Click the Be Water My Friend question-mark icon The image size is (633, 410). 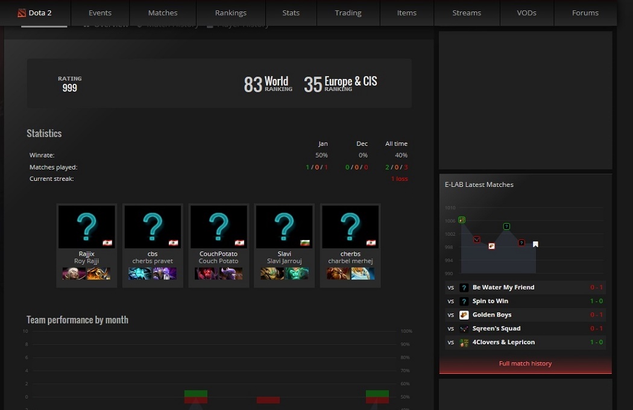[464, 288]
